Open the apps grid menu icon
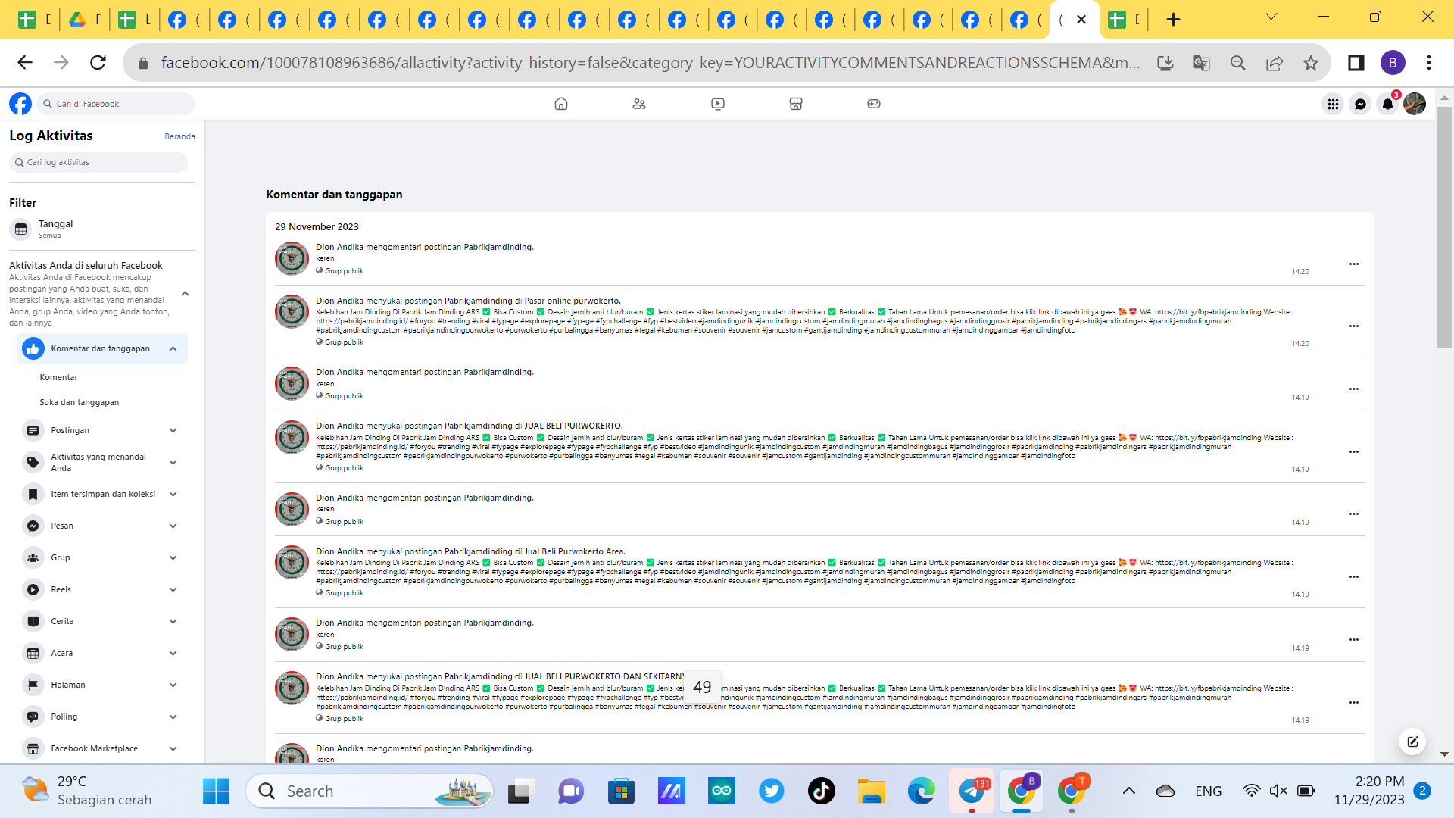1454x818 pixels. pyautogui.click(x=1333, y=104)
